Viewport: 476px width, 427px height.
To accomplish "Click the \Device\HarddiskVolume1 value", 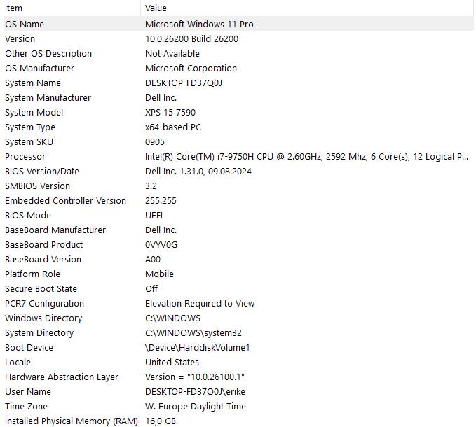I will click(197, 348).
